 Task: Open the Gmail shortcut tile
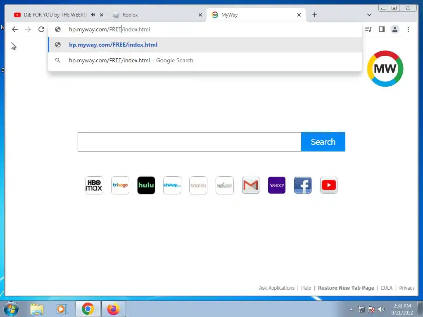click(251, 185)
